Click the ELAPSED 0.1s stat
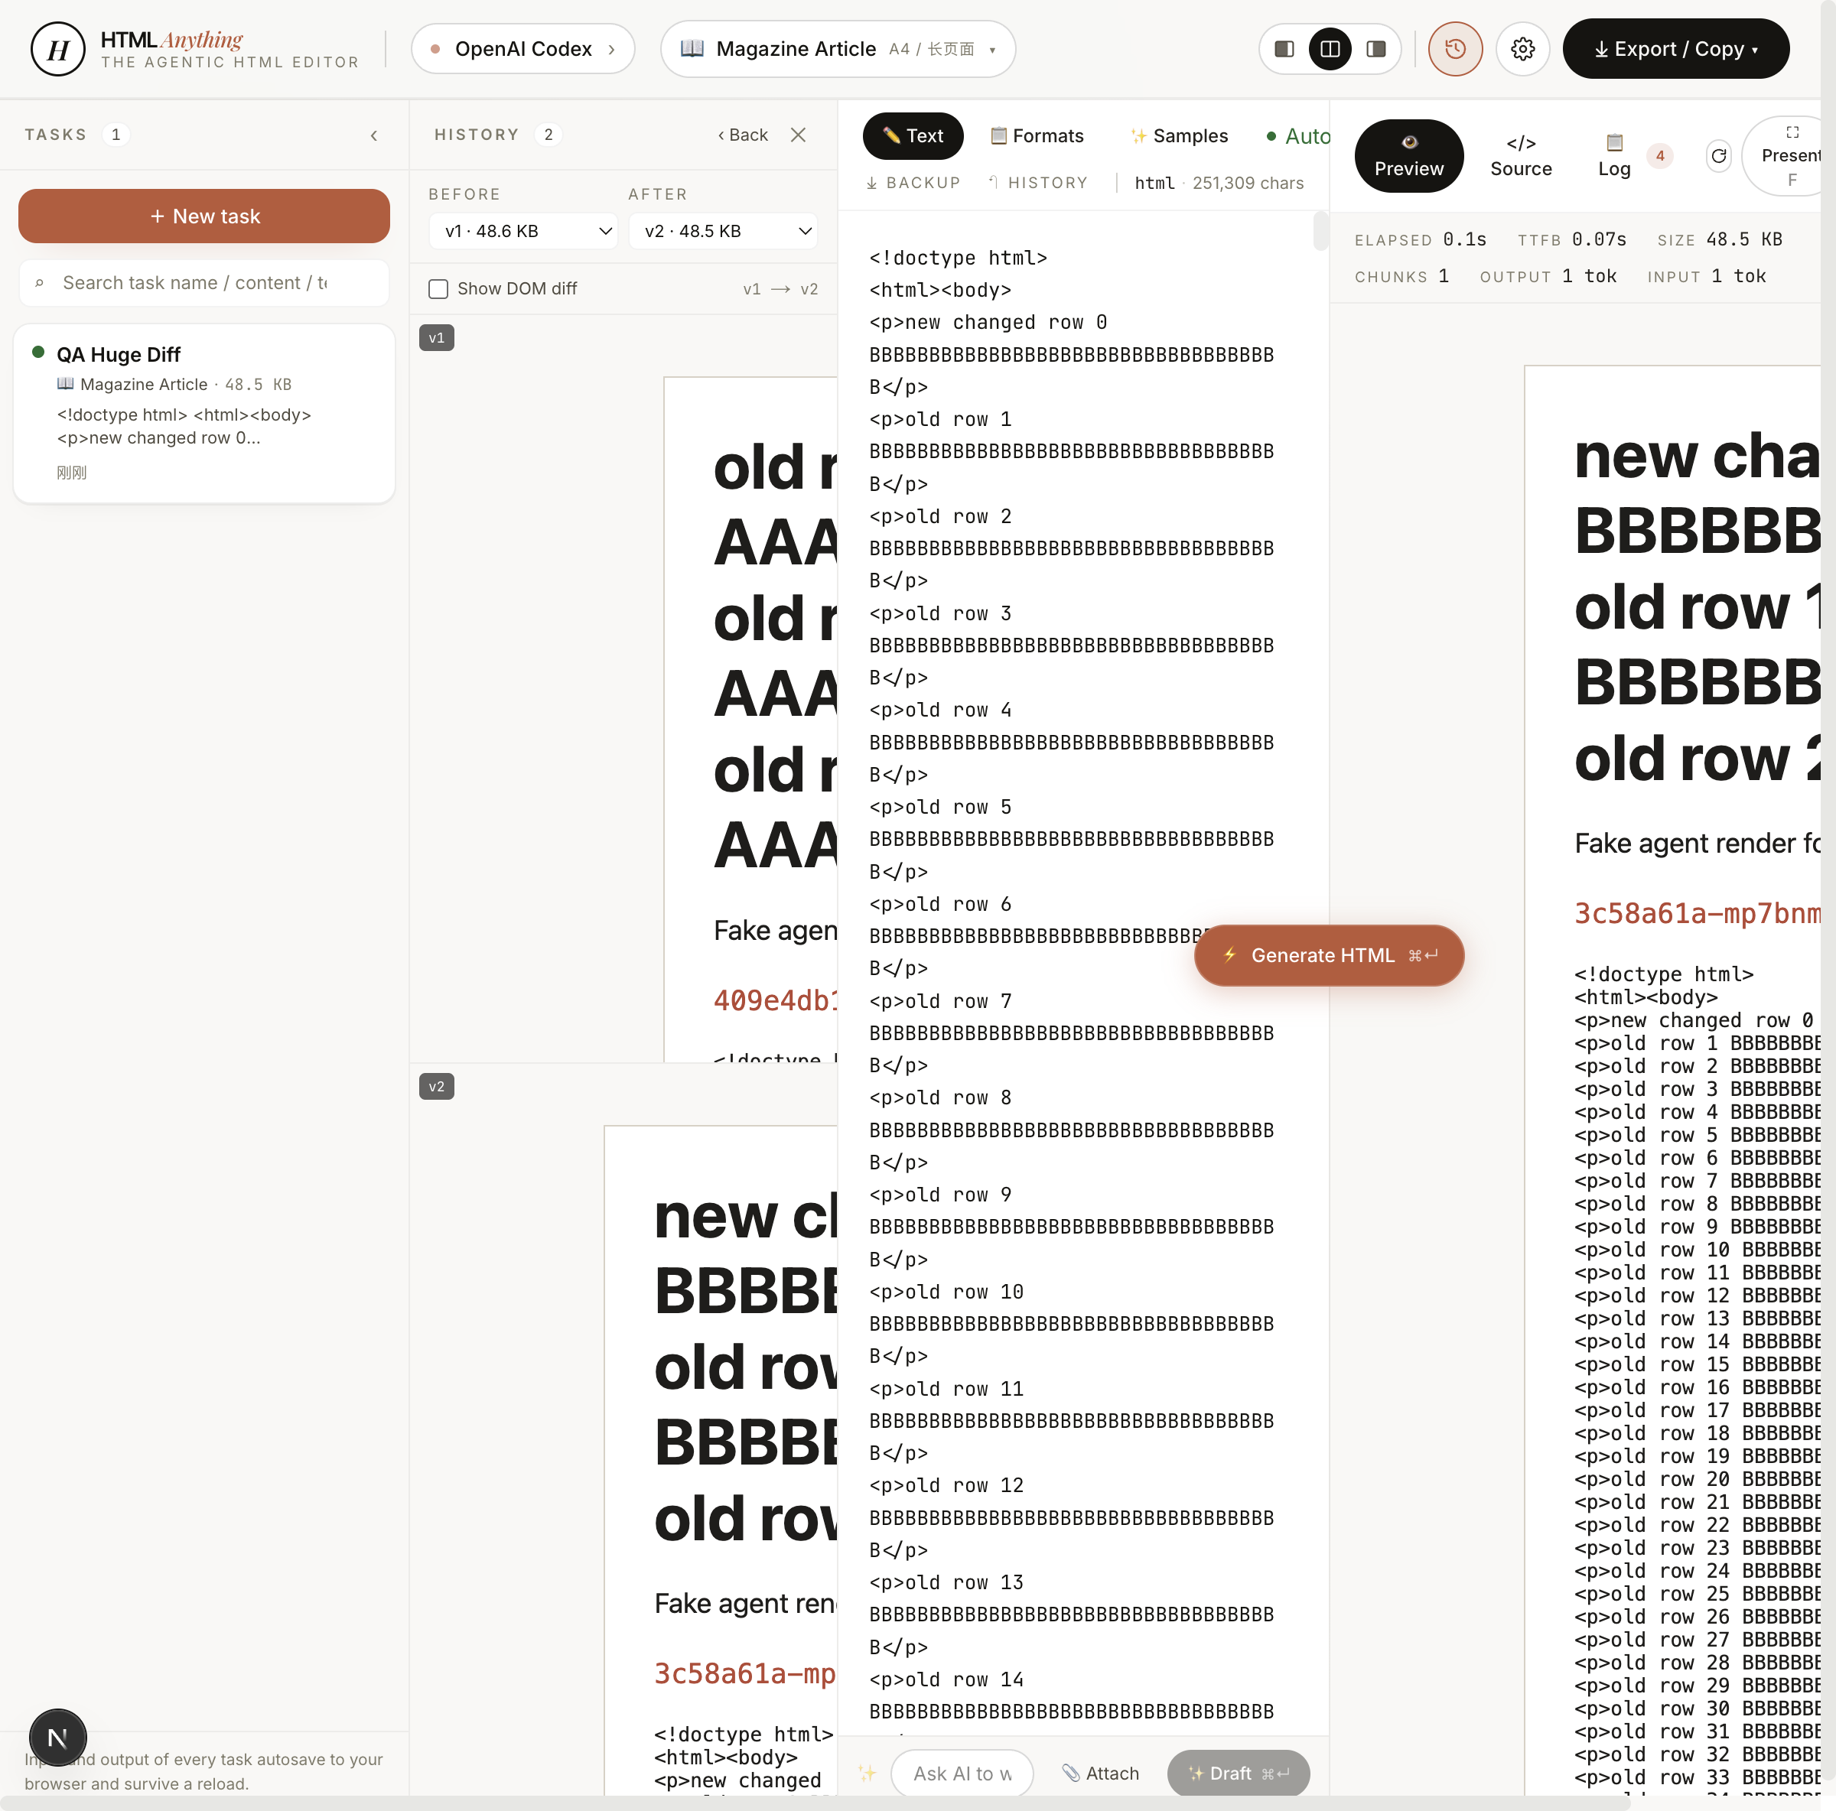Viewport: 1836px width, 1811px height. click(1421, 239)
